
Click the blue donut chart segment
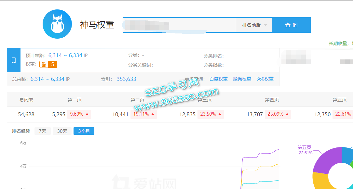[x=347, y=155]
